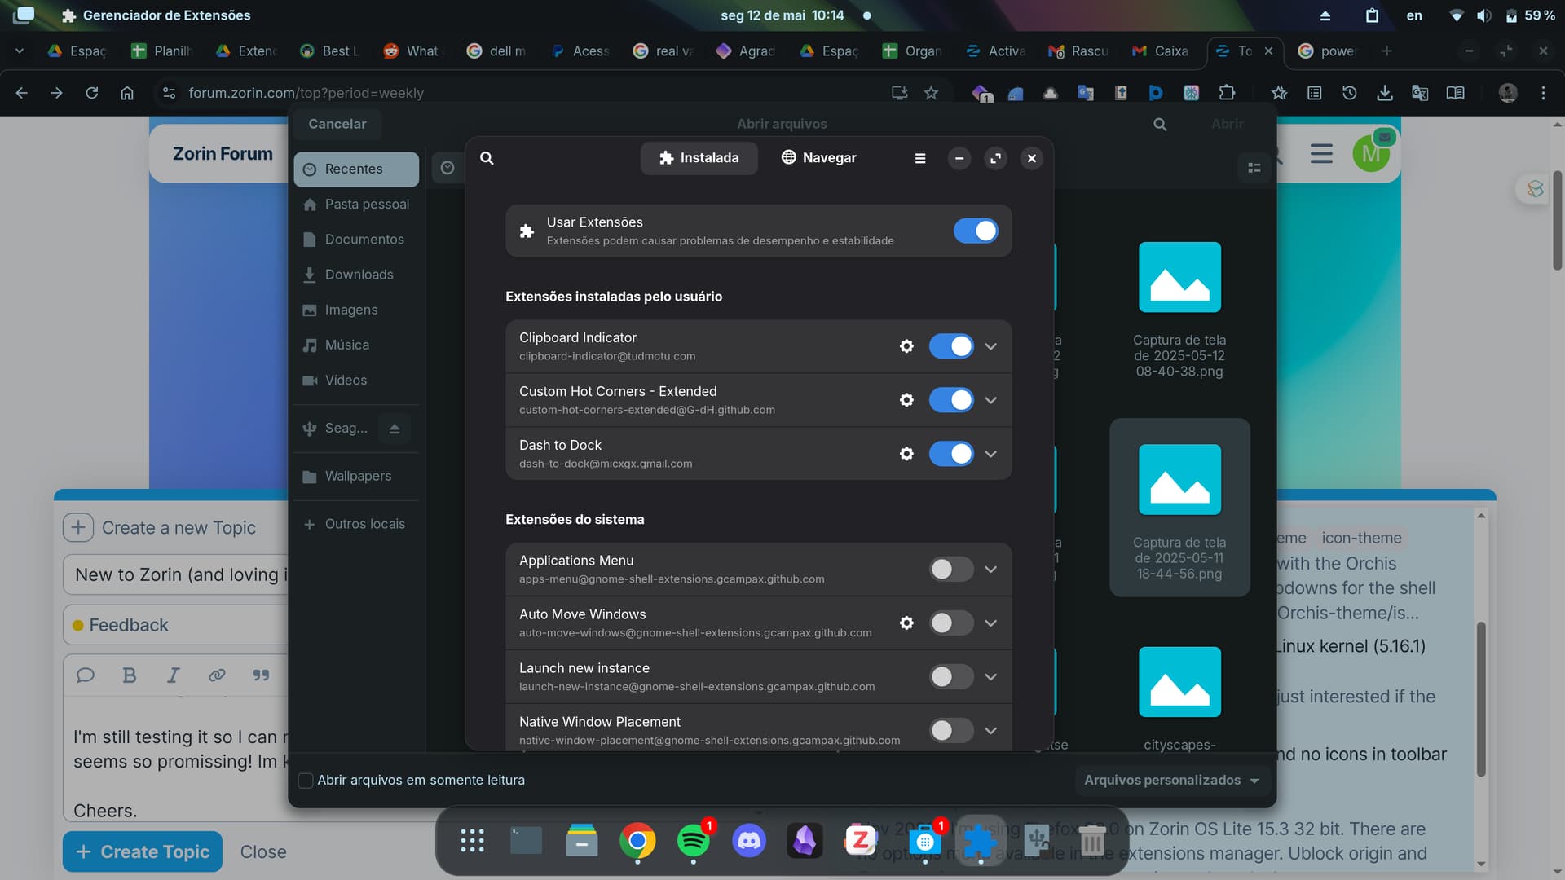This screenshot has width=1565, height=880.
Task: Open Obsidian from the dock
Action: coord(805,840)
